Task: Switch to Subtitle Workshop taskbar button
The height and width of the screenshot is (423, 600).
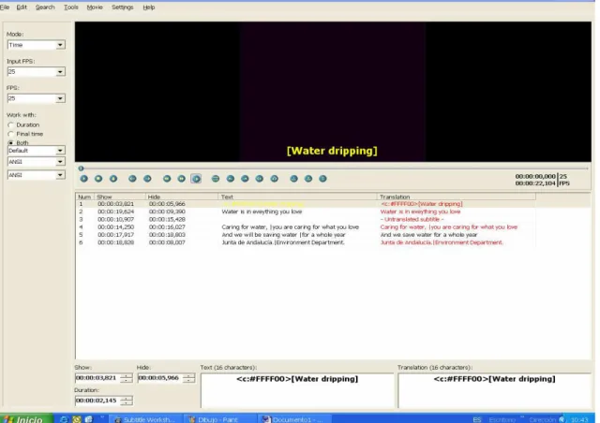Action: click(x=145, y=419)
